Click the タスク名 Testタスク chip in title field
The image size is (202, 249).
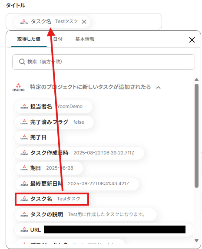52,22
